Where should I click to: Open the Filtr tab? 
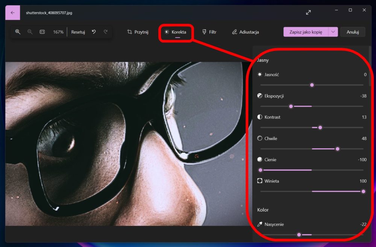pyautogui.click(x=209, y=32)
